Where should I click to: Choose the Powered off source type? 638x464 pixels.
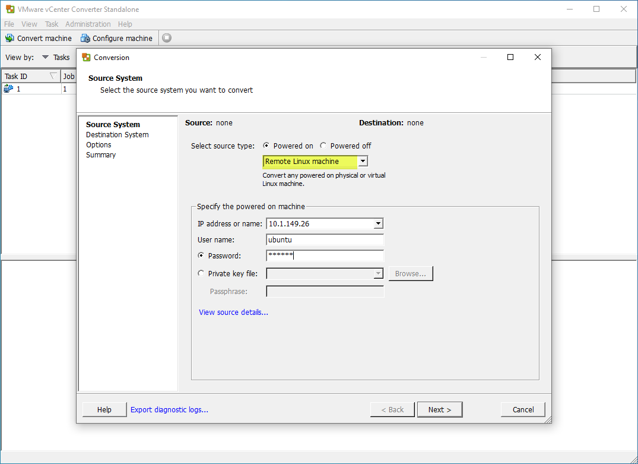point(323,146)
